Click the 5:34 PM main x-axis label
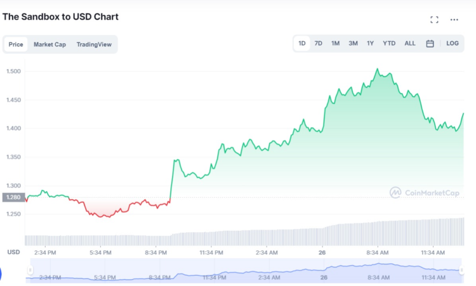The image size is (476, 286). [100, 252]
